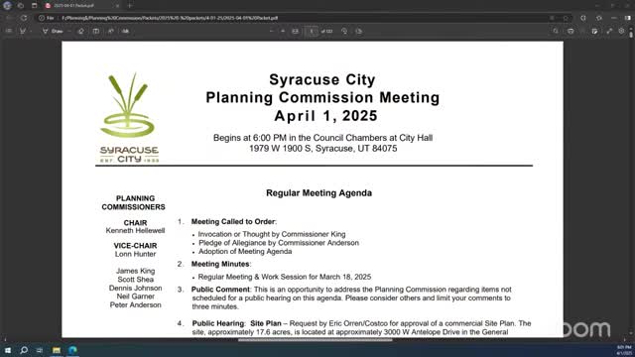
Task: Open Edge Settings and more menu
Action: 614,18
